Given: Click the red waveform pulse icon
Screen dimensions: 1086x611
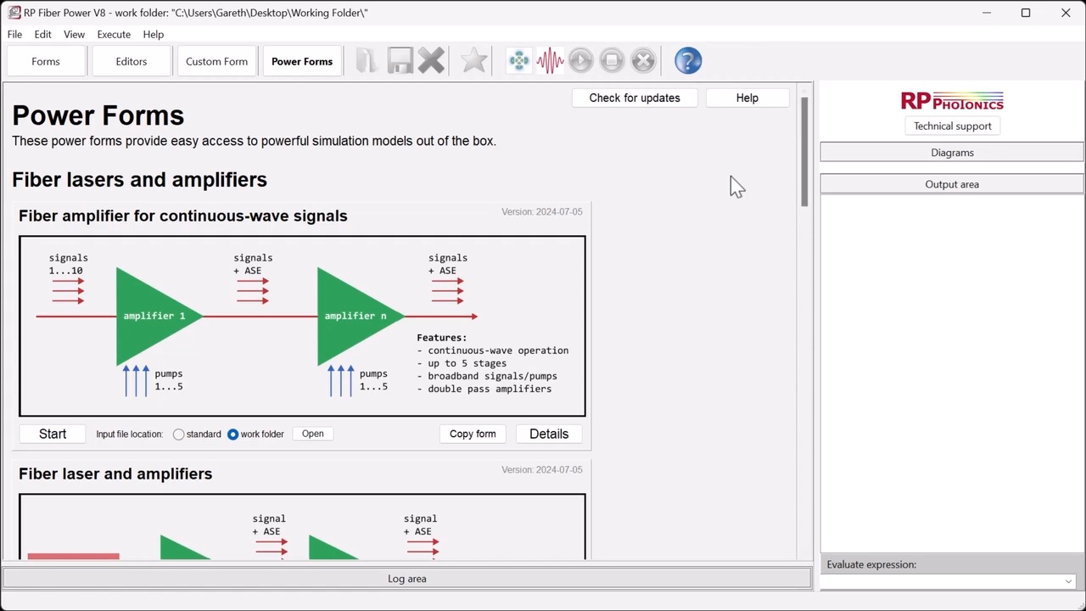Looking at the screenshot, I should [x=550, y=61].
